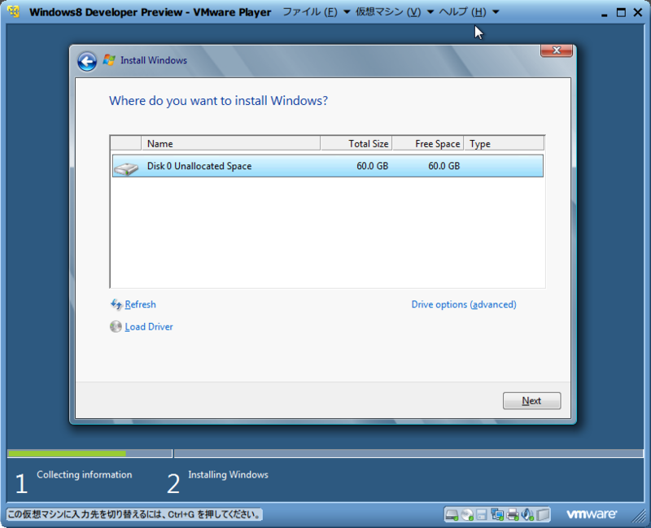Click the 60.0 GB Total Size cell

click(372, 166)
